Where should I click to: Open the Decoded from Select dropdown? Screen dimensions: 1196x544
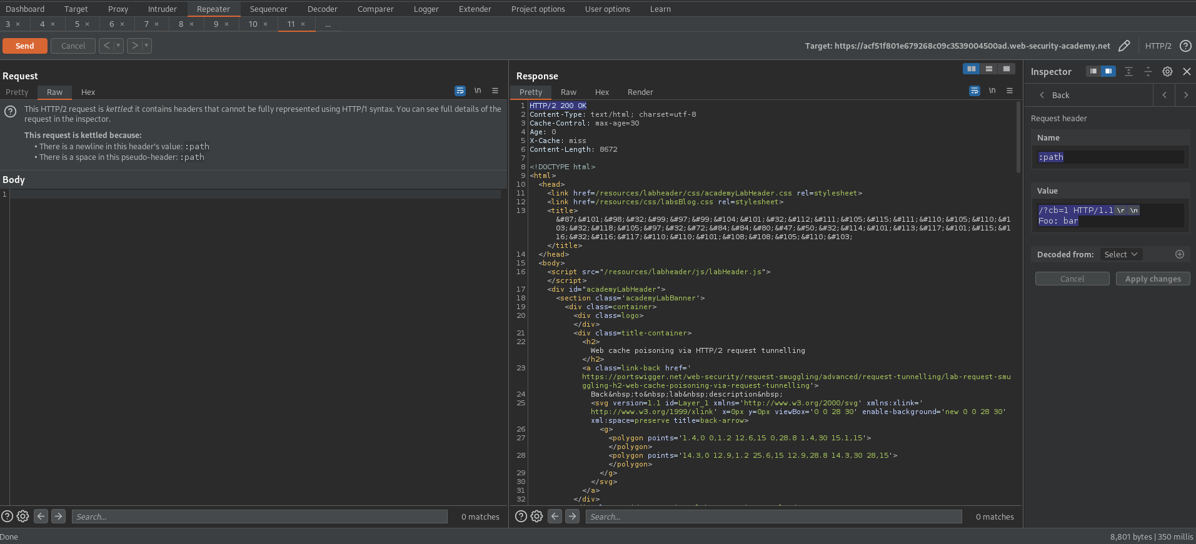(x=1121, y=254)
